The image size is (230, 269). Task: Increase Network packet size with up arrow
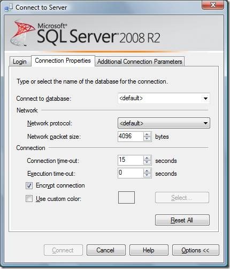[147, 134]
